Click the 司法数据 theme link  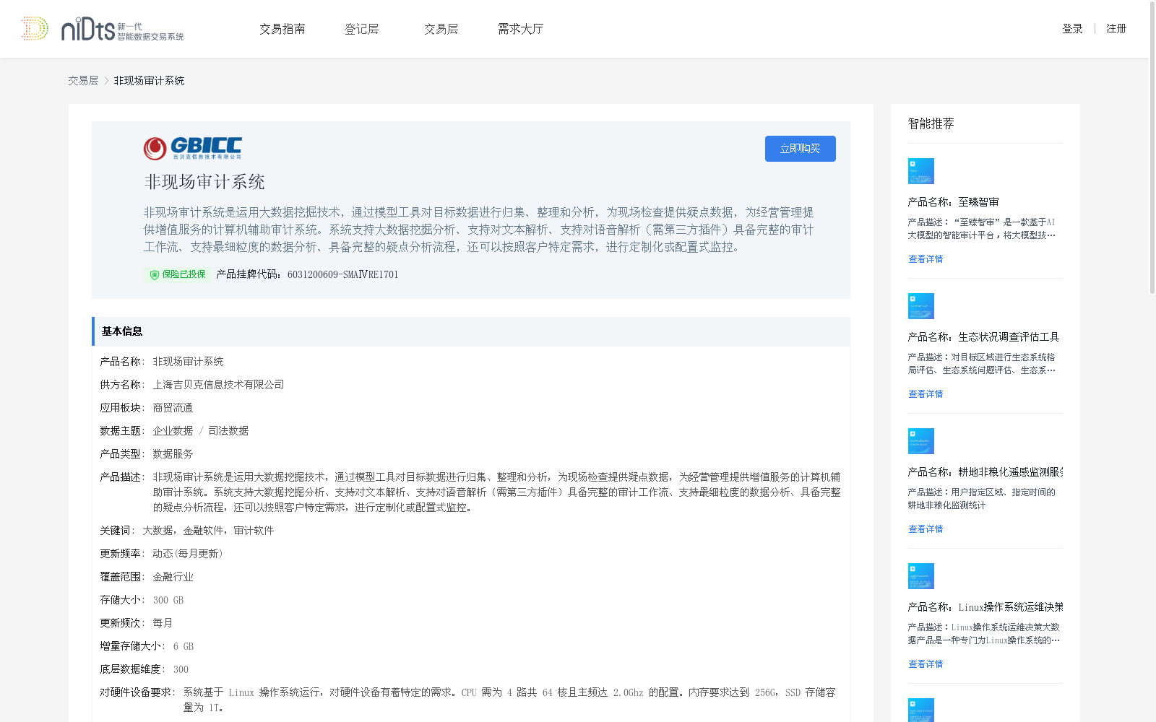228,431
